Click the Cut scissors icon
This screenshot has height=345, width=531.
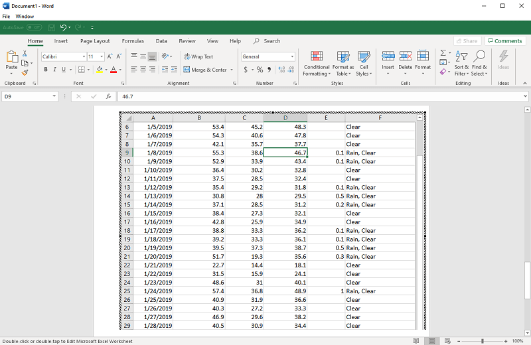[25, 54]
